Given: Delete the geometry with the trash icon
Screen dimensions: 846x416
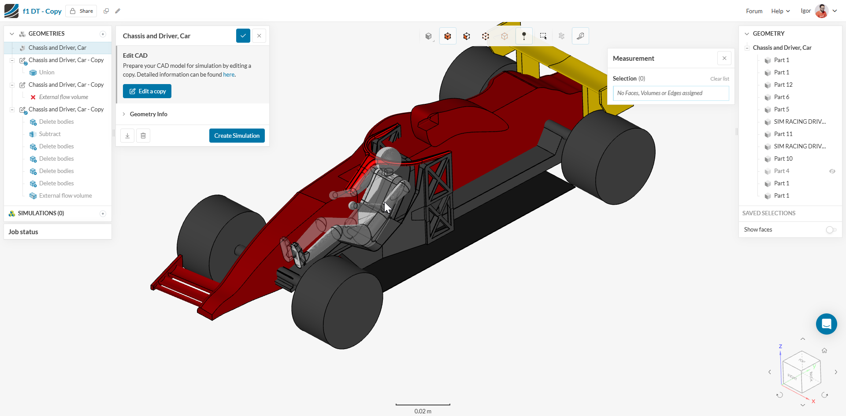Looking at the screenshot, I should [x=143, y=136].
